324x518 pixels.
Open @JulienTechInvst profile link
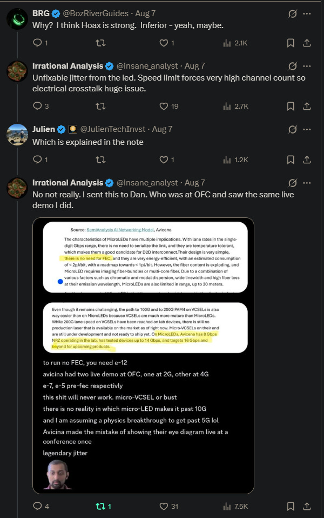pyautogui.click(x=113, y=129)
